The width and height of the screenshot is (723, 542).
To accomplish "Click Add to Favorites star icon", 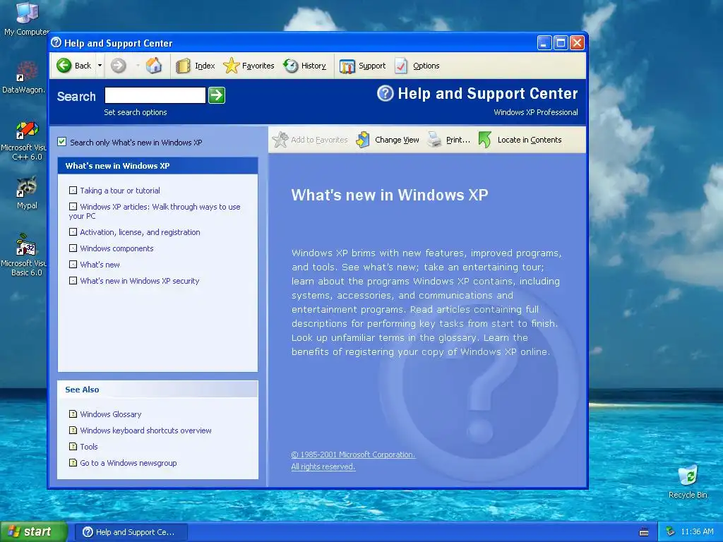I will point(280,140).
